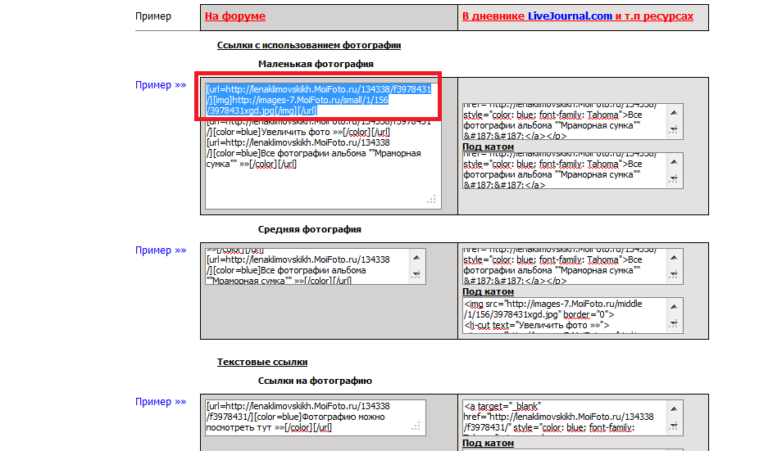Click Пример »» link beside Средняя фотография
This screenshot has height=451, width=773.
161,250
